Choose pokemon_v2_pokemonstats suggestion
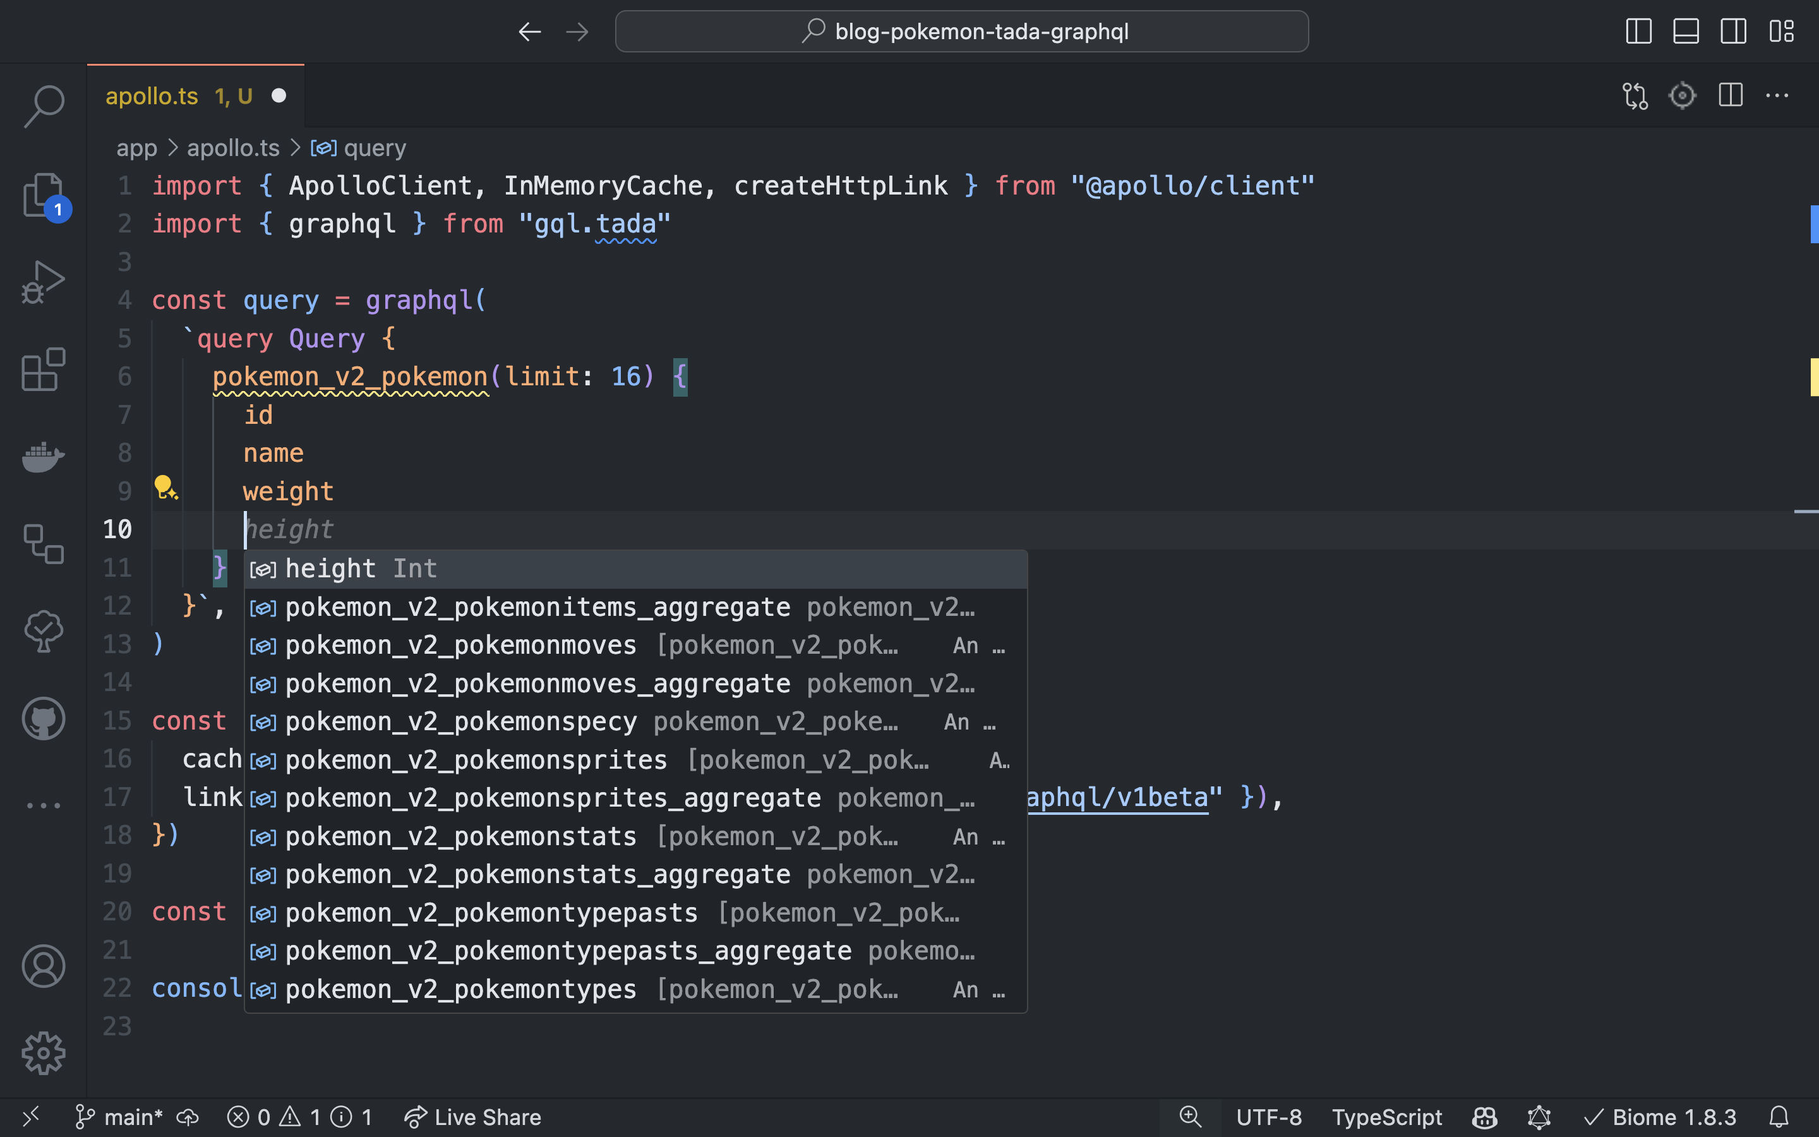 (x=635, y=837)
